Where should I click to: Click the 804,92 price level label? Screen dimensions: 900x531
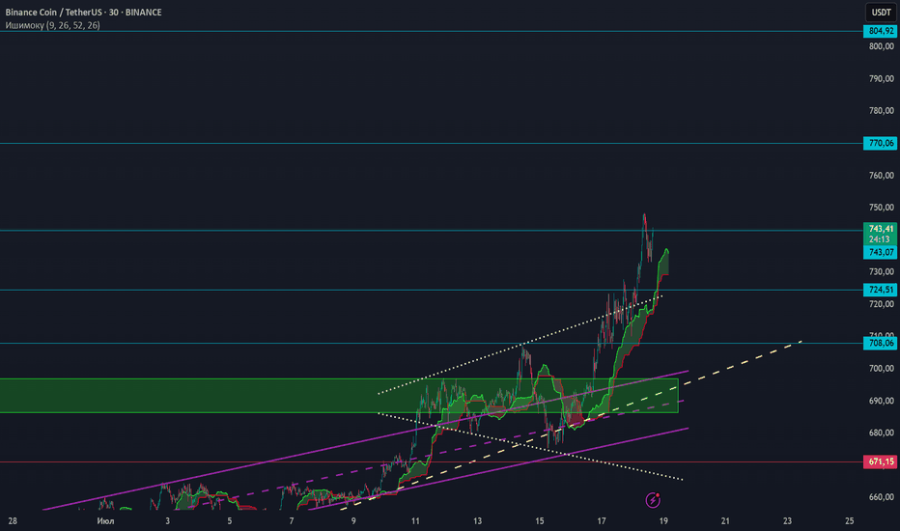tap(881, 31)
